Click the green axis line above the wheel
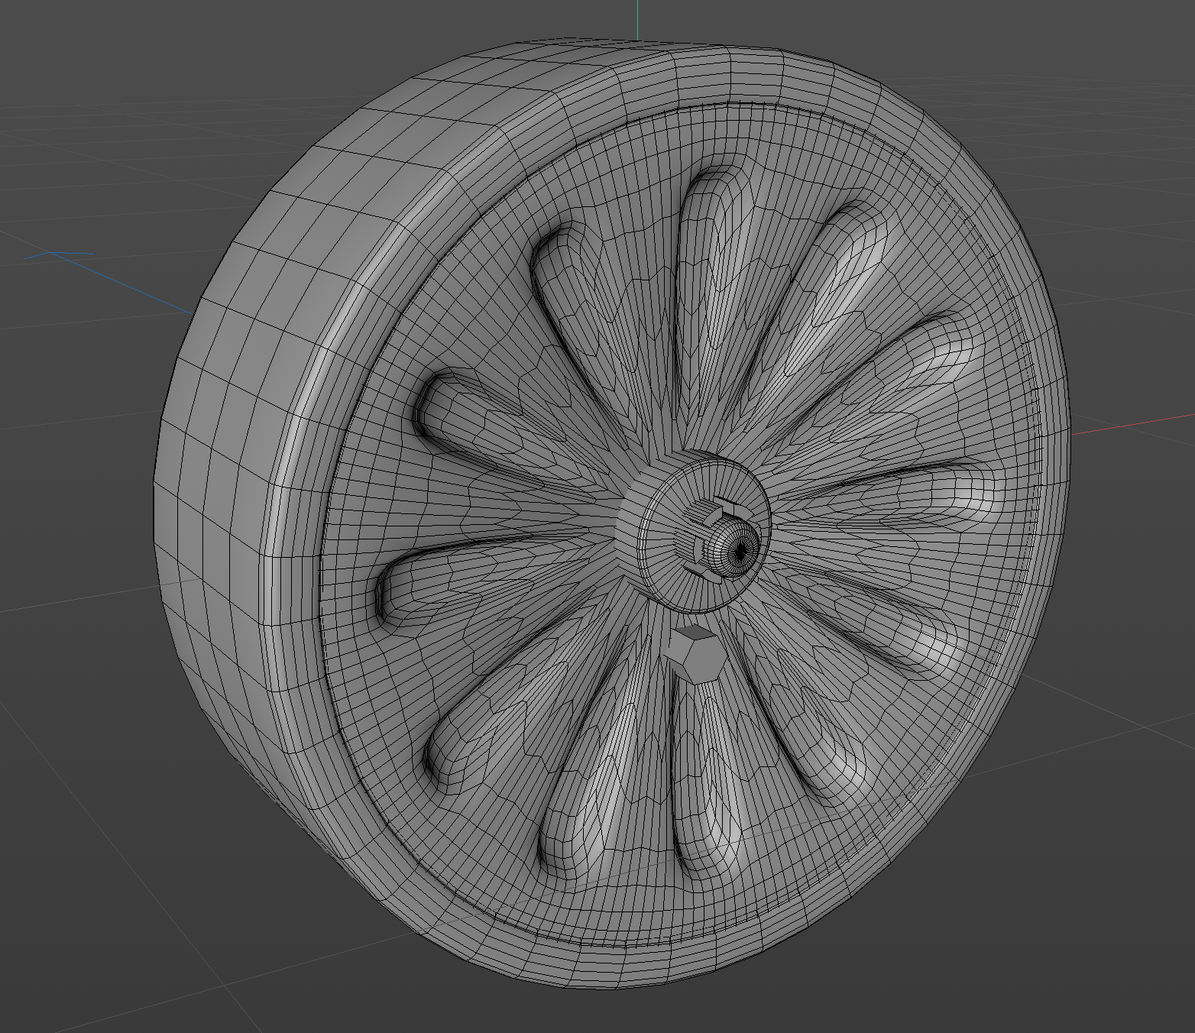The width and height of the screenshot is (1195, 1033). (637, 19)
